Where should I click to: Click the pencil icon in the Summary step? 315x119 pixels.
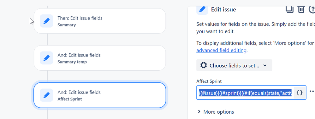click(x=46, y=21)
